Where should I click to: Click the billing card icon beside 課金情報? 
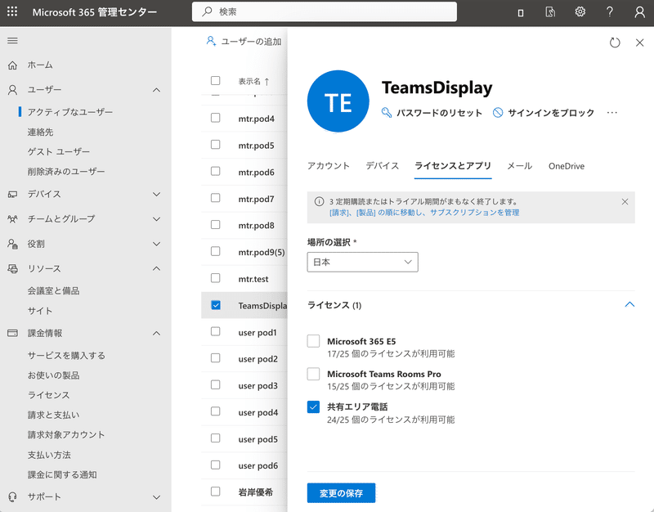12,333
